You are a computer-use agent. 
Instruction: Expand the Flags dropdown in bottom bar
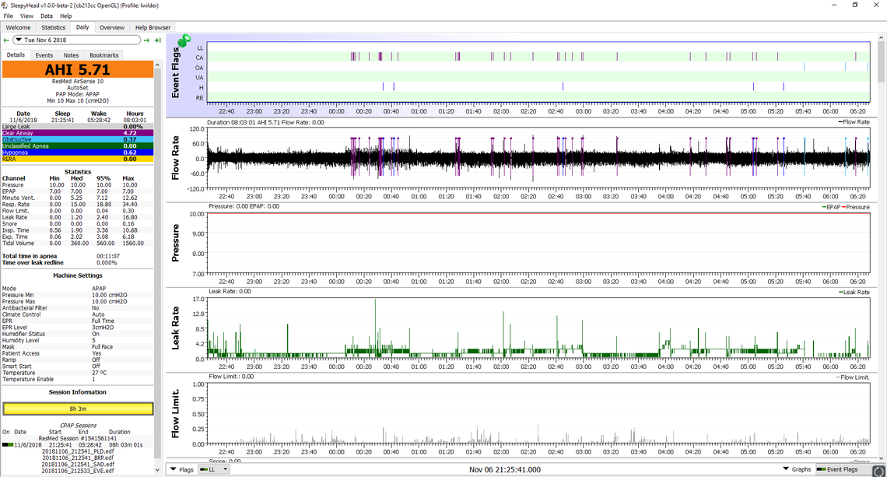[182, 469]
